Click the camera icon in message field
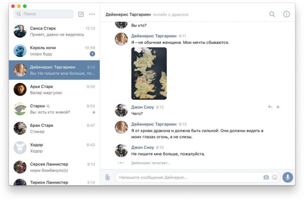304x200 pixels. click(266, 177)
